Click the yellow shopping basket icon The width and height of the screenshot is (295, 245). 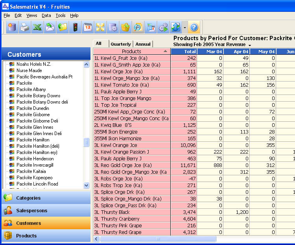(x=125, y=27)
